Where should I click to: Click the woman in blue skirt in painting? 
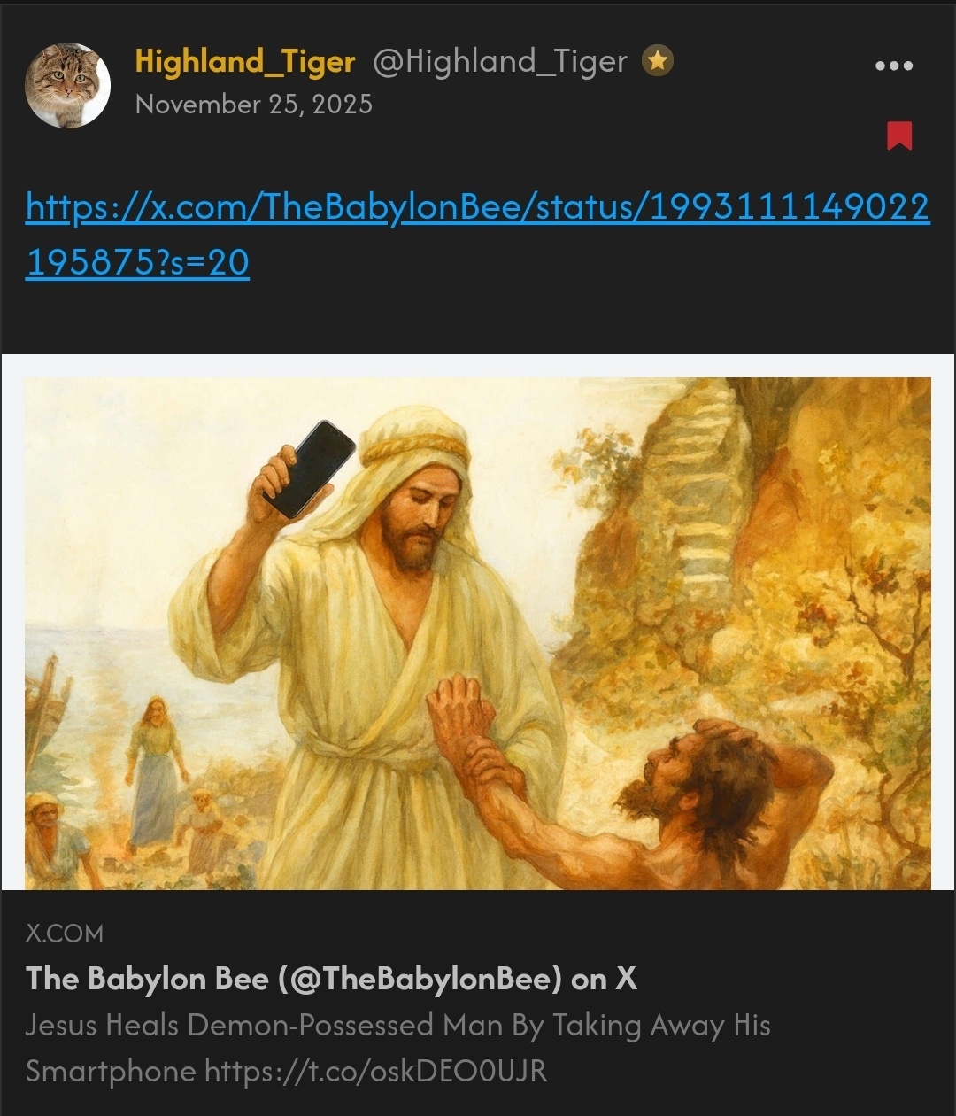154,772
